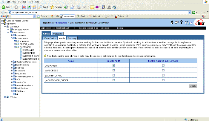This screenshot has width=209, height=121.
Task: Open the address bar dropdown arrow
Action: point(190,12)
